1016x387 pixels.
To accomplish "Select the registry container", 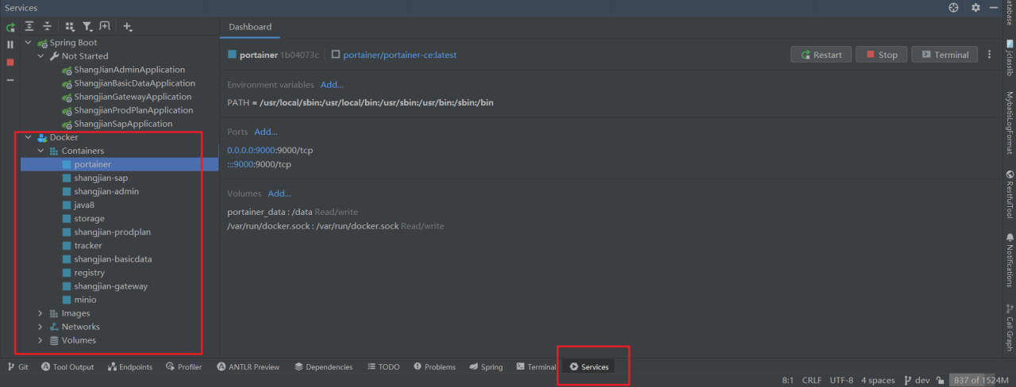I will pyautogui.click(x=89, y=273).
